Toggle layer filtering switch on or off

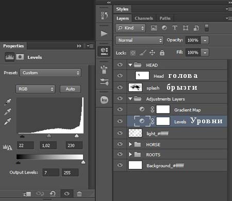(207, 28)
